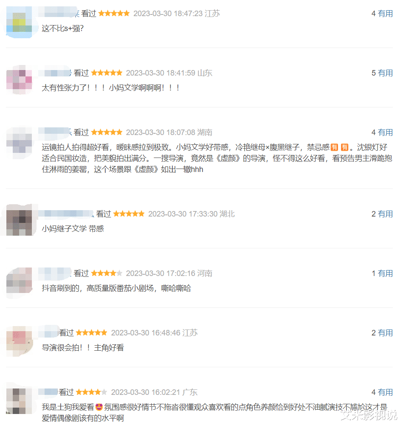Click the Henan reviewer's avatar image
Image resolution: width=403 pixels, height=428 pixels.
(19, 283)
